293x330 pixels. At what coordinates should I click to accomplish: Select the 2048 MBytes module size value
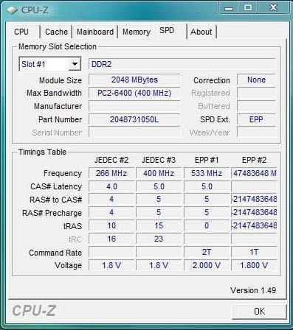(134, 80)
